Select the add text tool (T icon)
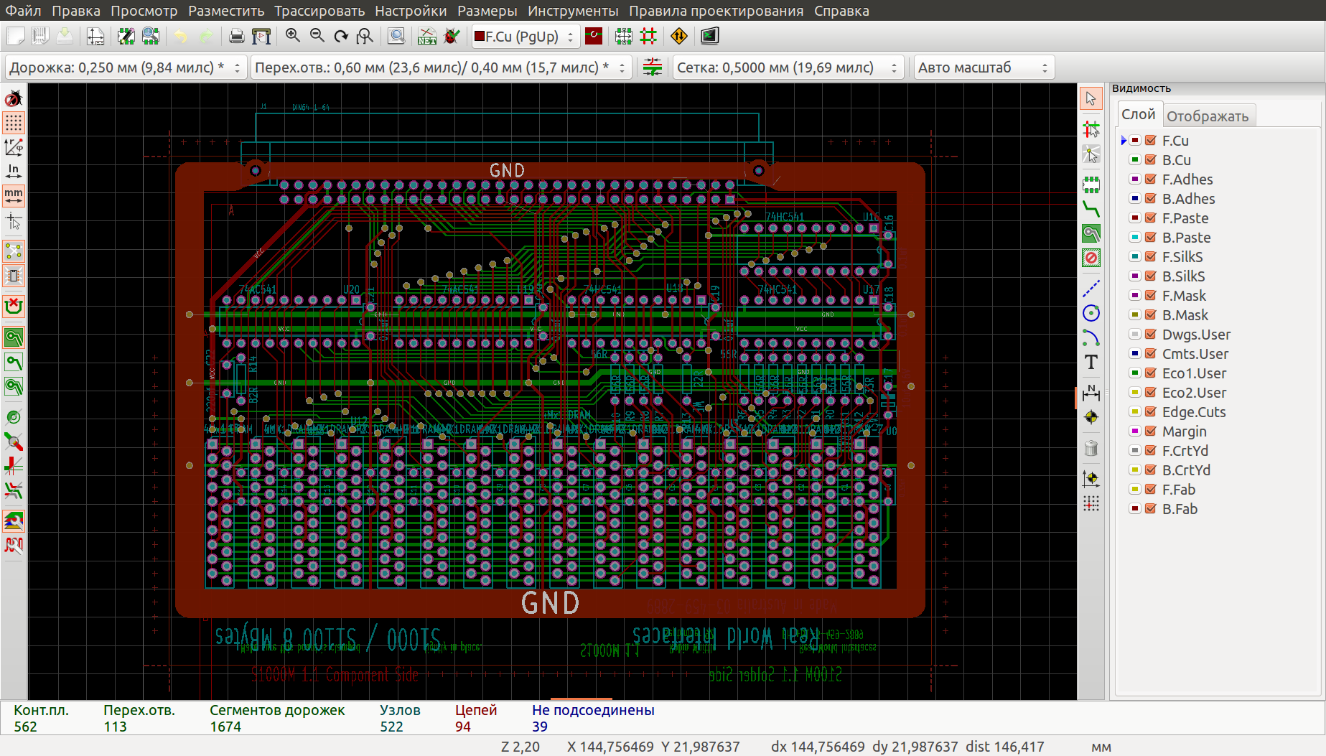The width and height of the screenshot is (1326, 756). [1091, 363]
